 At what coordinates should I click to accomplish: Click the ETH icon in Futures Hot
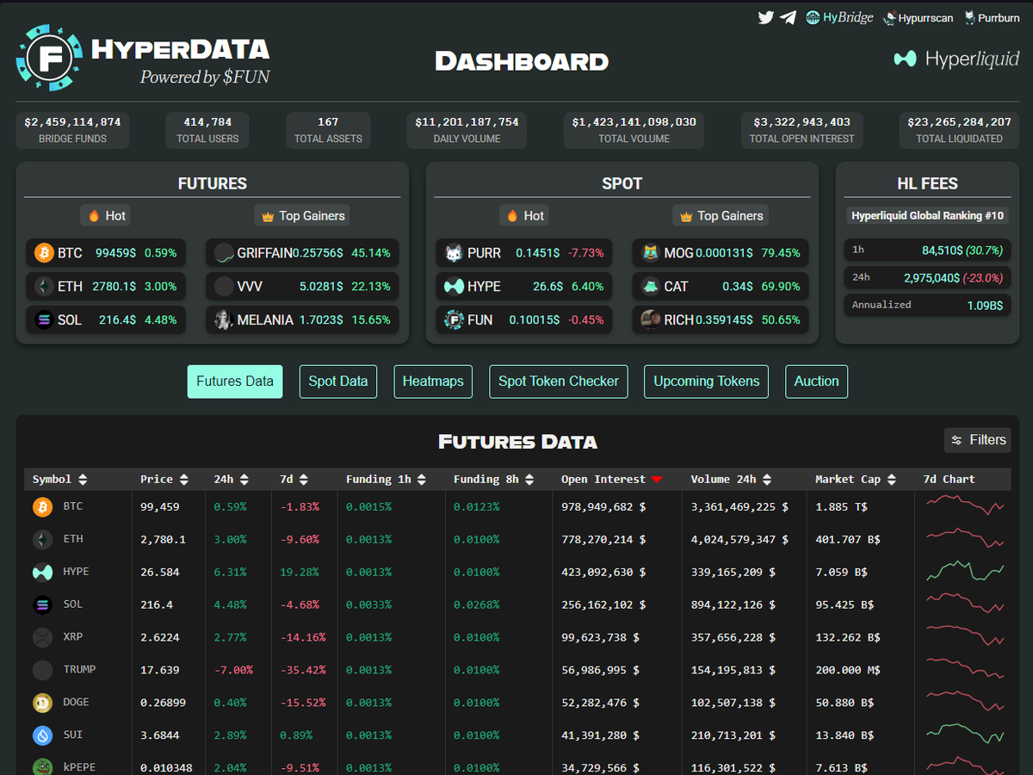click(x=44, y=286)
